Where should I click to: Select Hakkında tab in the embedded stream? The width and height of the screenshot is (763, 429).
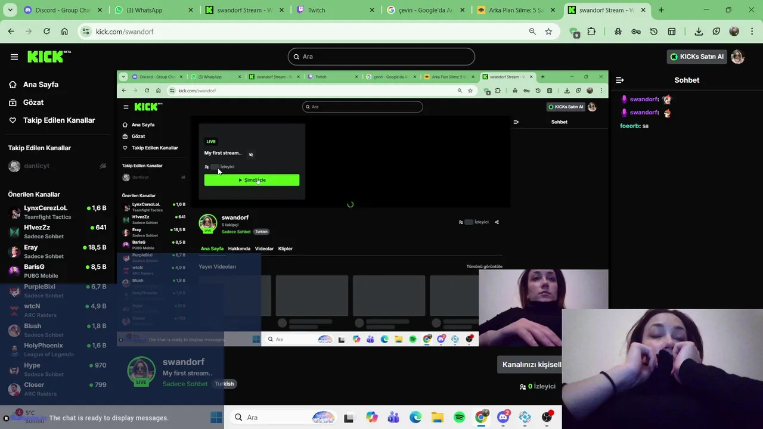tap(239, 248)
